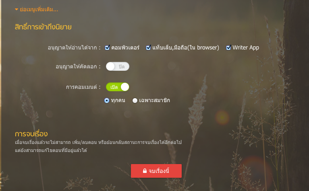Click the orange collapse triangle arrow
This screenshot has width=309, height=191.
pos(17,9)
